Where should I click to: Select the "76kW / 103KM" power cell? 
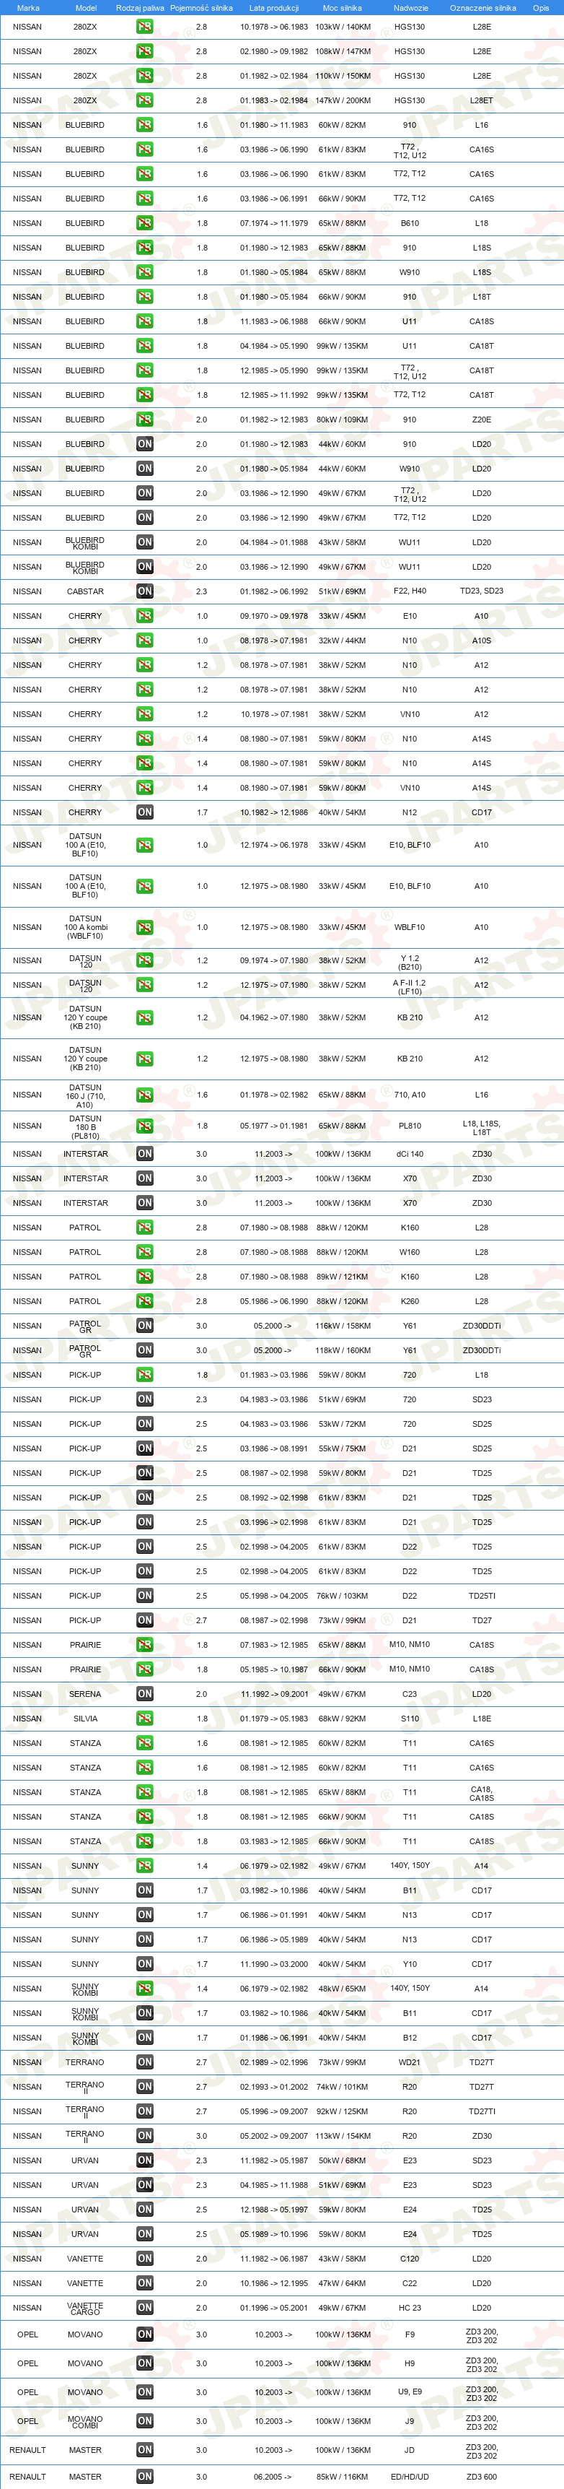[x=342, y=1597]
